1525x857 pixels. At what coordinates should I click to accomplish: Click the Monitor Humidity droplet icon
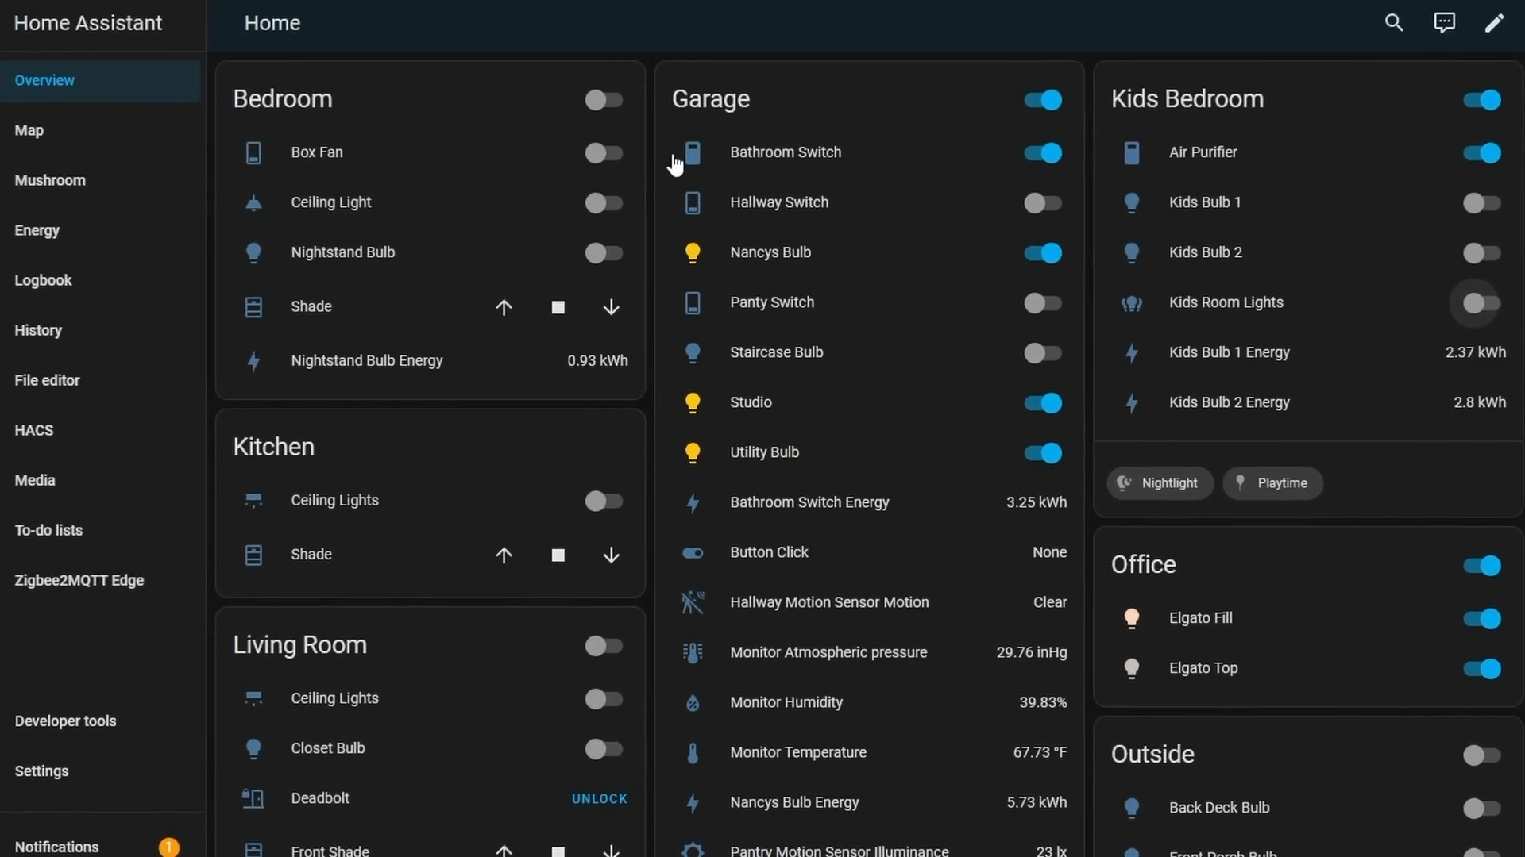693,703
